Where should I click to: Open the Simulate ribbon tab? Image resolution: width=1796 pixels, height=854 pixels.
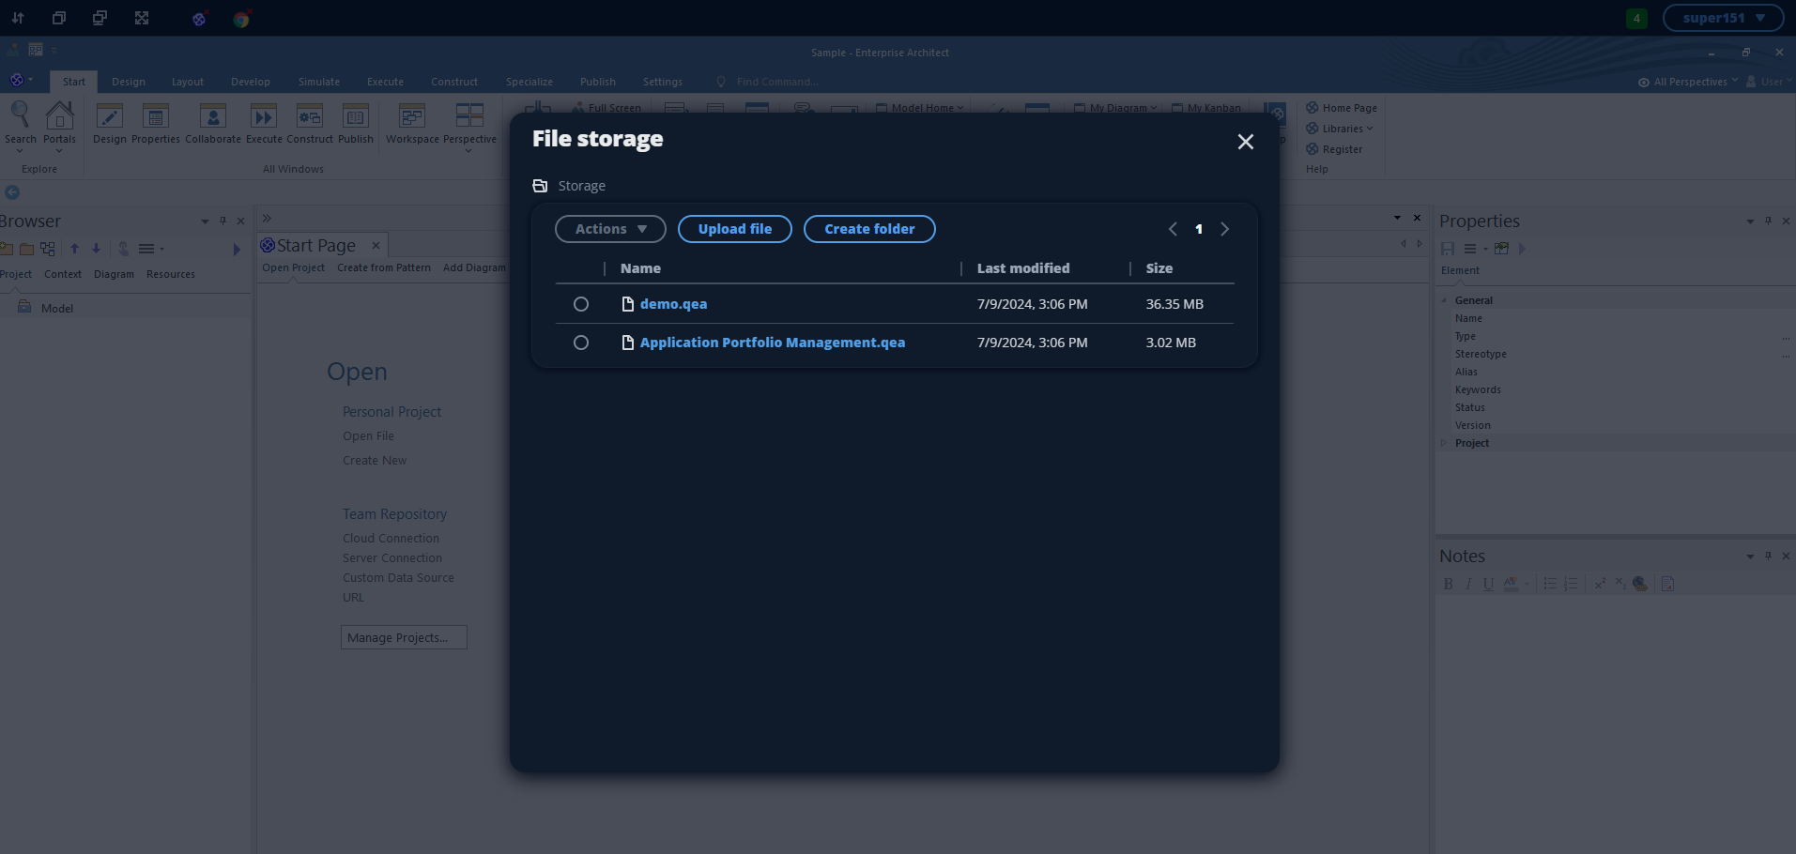tap(319, 82)
